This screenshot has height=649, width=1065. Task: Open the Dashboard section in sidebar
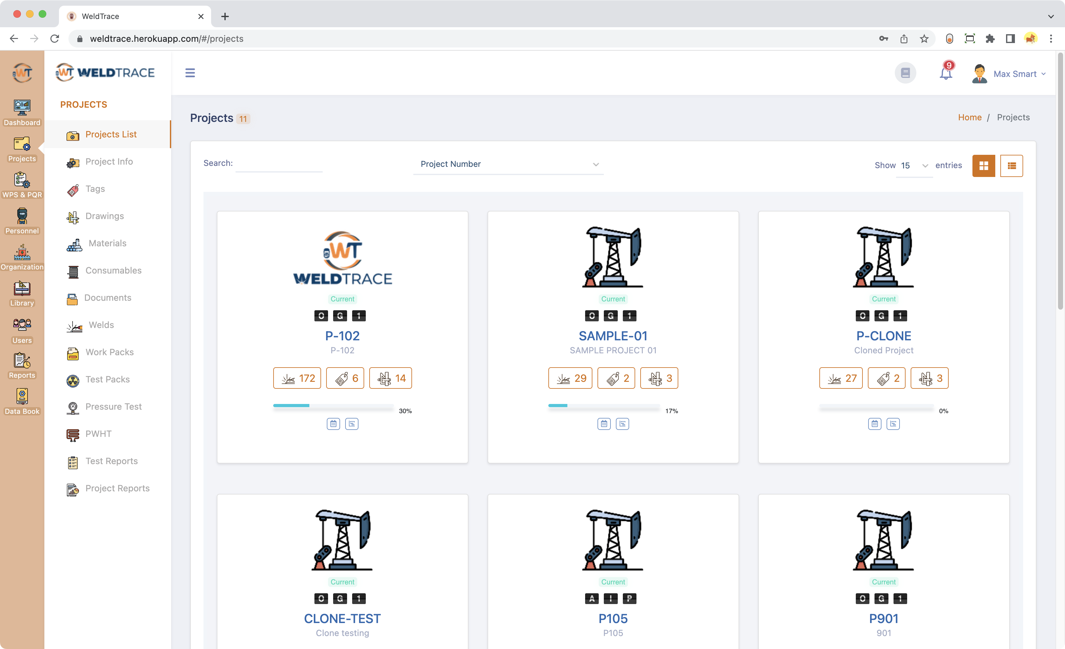pos(22,113)
